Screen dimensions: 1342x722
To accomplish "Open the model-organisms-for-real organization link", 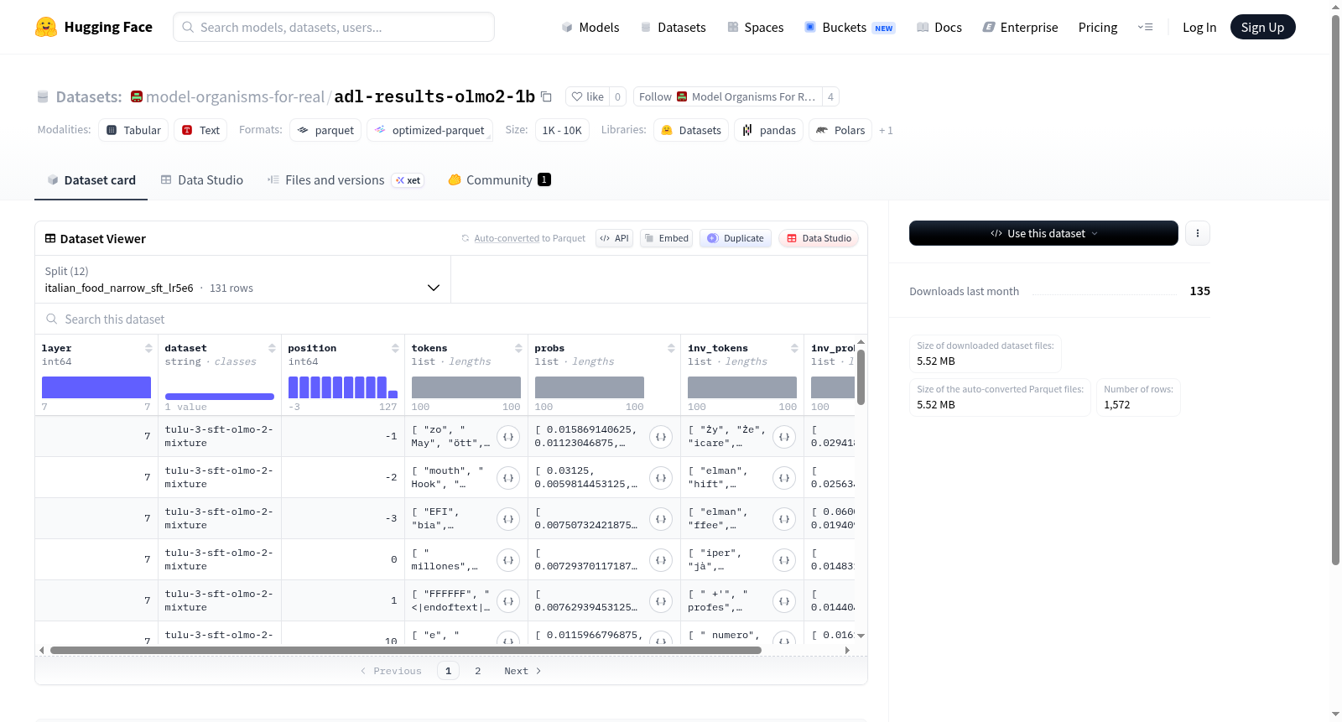I will (235, 96).
